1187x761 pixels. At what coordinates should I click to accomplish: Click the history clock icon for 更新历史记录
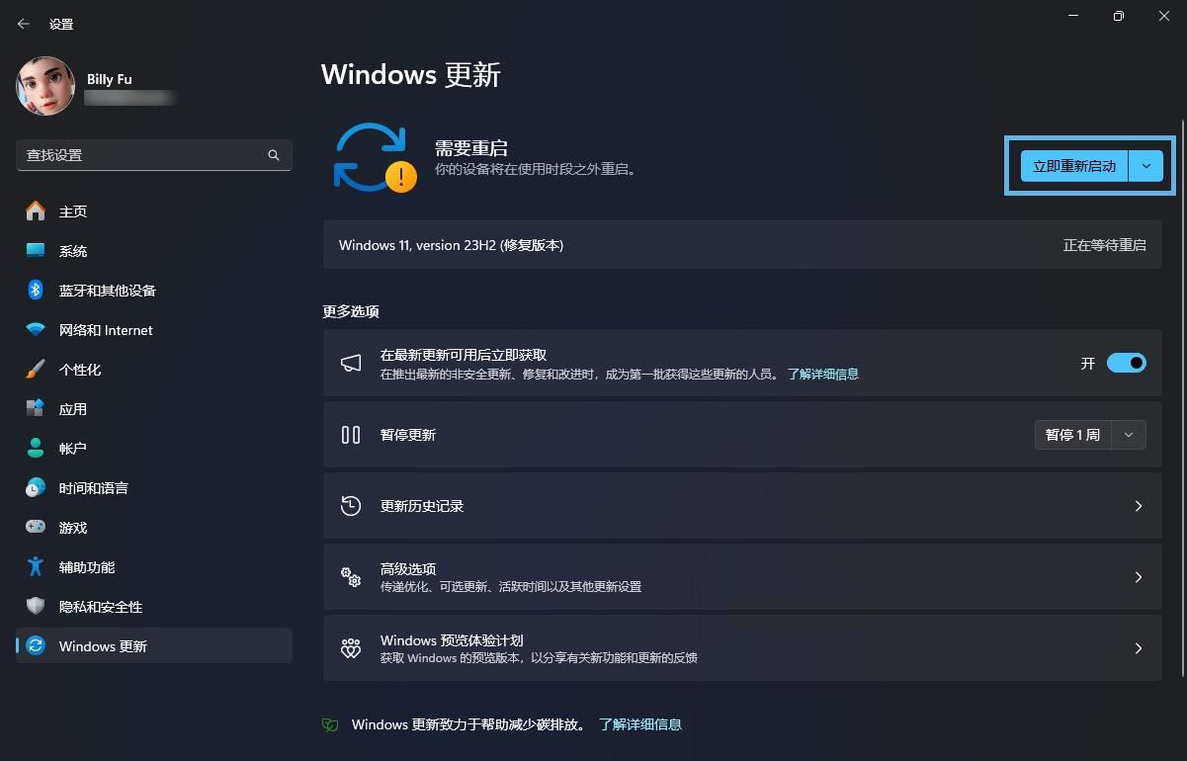coord(351,506)
